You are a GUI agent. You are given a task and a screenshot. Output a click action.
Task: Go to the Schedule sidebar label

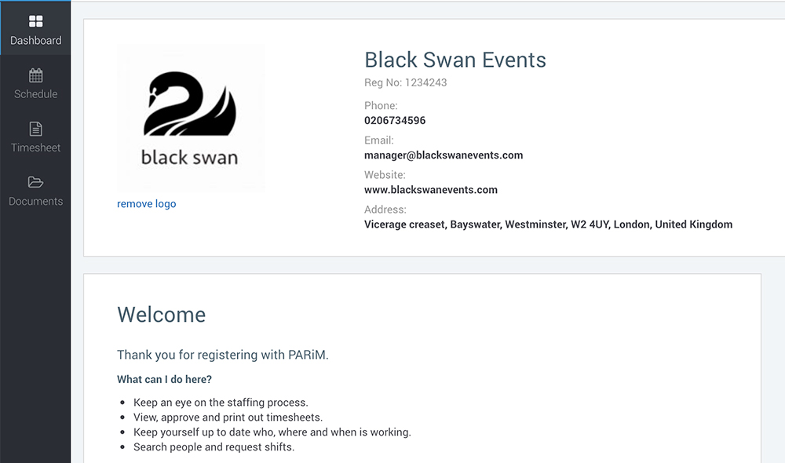[x=35, y=94]
